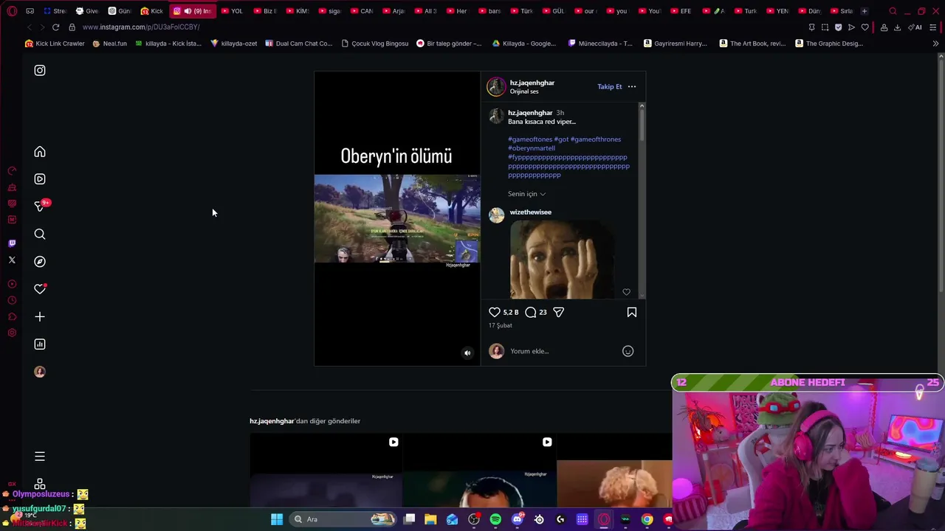Click the Orijinal ses audio link
Image resolution: width=945 pixels, height=531 pixels.
(x=524, y=91)
